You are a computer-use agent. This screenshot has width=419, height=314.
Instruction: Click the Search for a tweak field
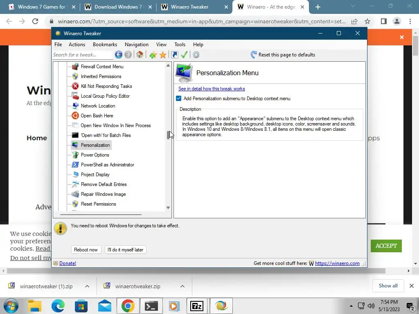click(x=83, y=55)
